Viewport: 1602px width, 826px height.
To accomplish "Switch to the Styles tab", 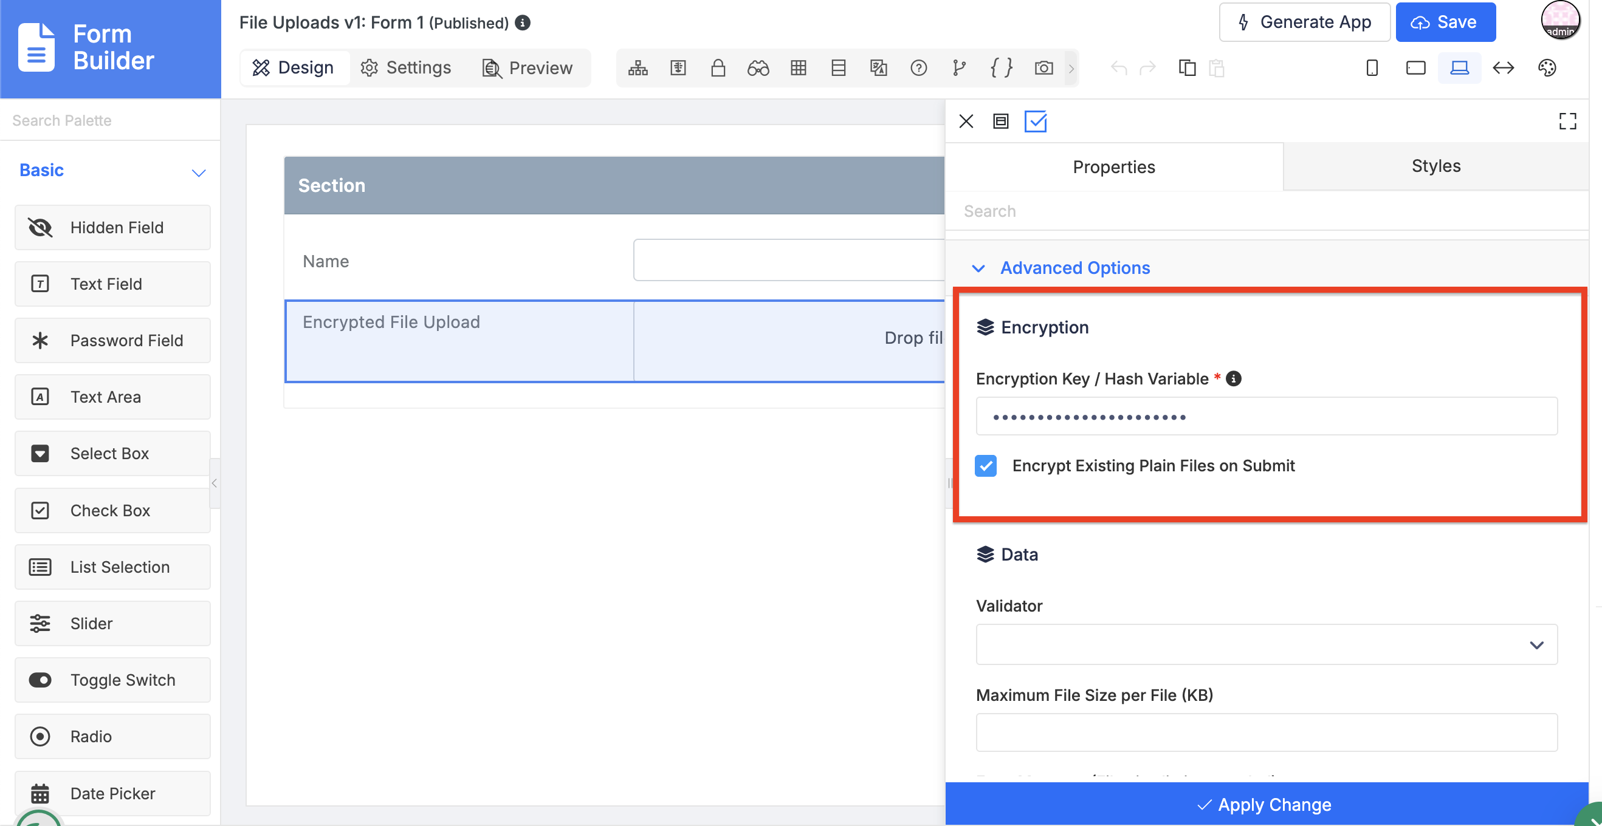I will (1435, 166).
